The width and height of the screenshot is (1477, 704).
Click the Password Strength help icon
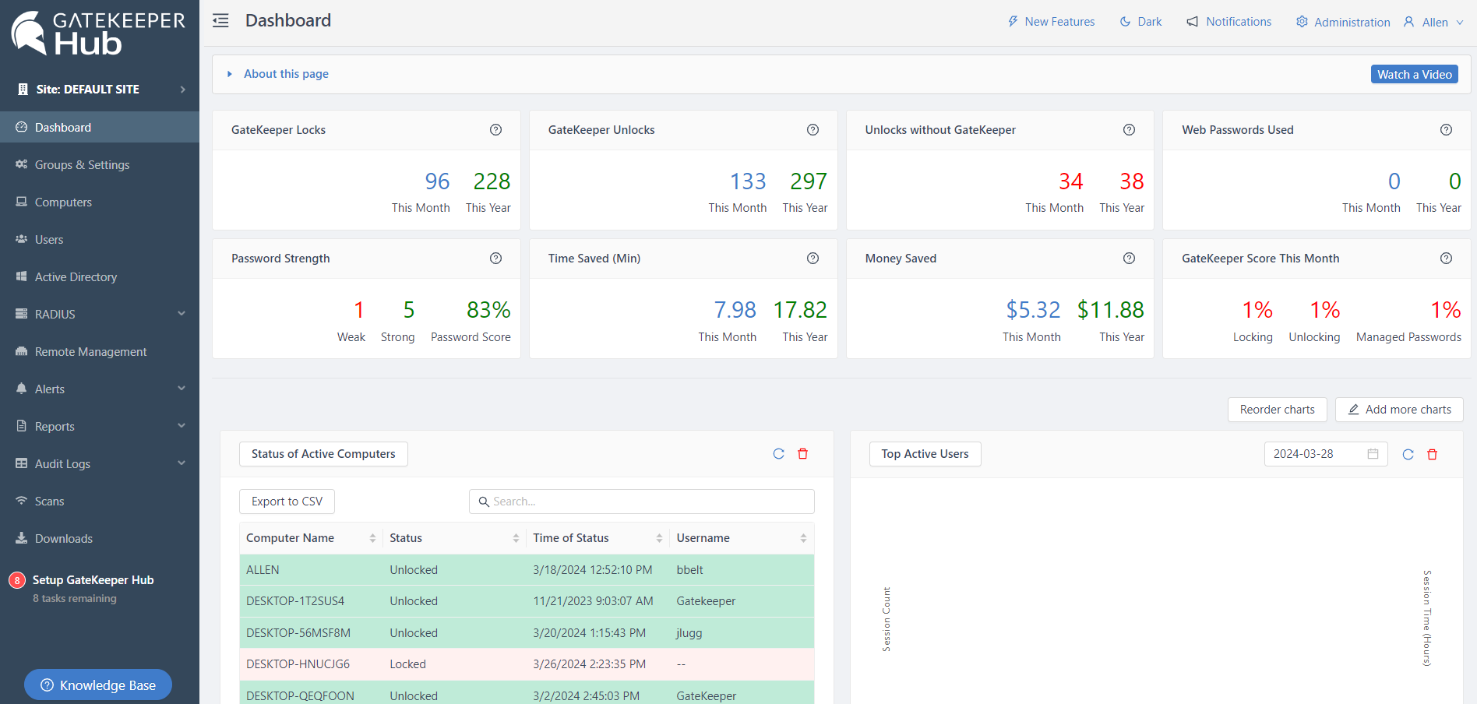pyautogui.click(x=495, y=259)
